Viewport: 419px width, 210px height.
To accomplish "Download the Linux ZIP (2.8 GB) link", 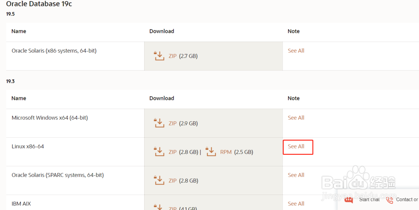I will click(173, 152).
